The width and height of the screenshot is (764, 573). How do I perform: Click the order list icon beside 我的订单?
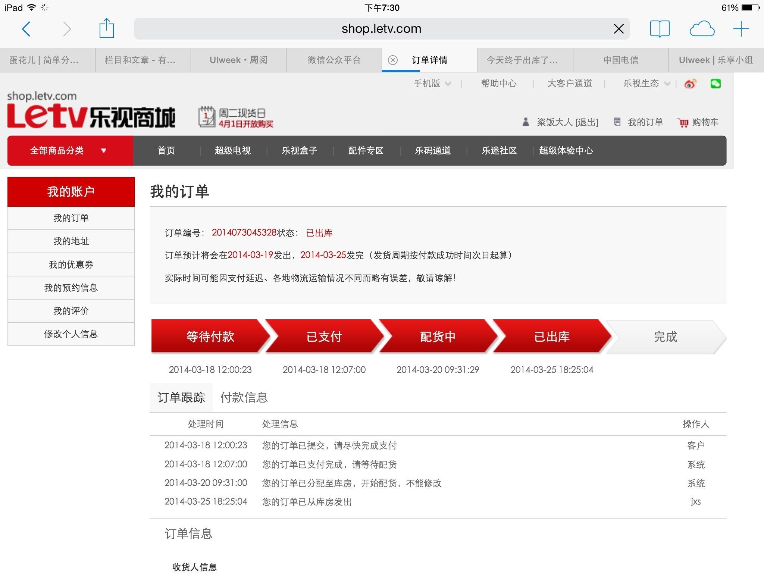(617, 122)
